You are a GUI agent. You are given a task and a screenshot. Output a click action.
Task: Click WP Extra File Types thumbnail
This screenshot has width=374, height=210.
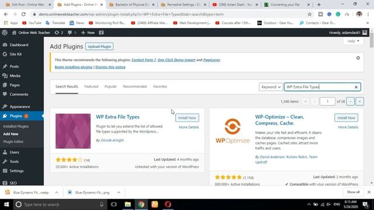point(73,131)
